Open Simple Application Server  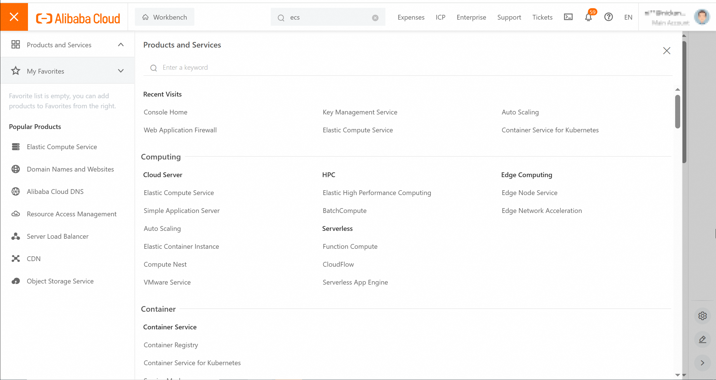tap(182, 211)
